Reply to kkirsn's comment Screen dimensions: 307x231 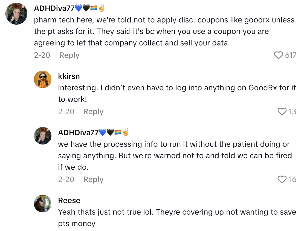click(93, 111)
